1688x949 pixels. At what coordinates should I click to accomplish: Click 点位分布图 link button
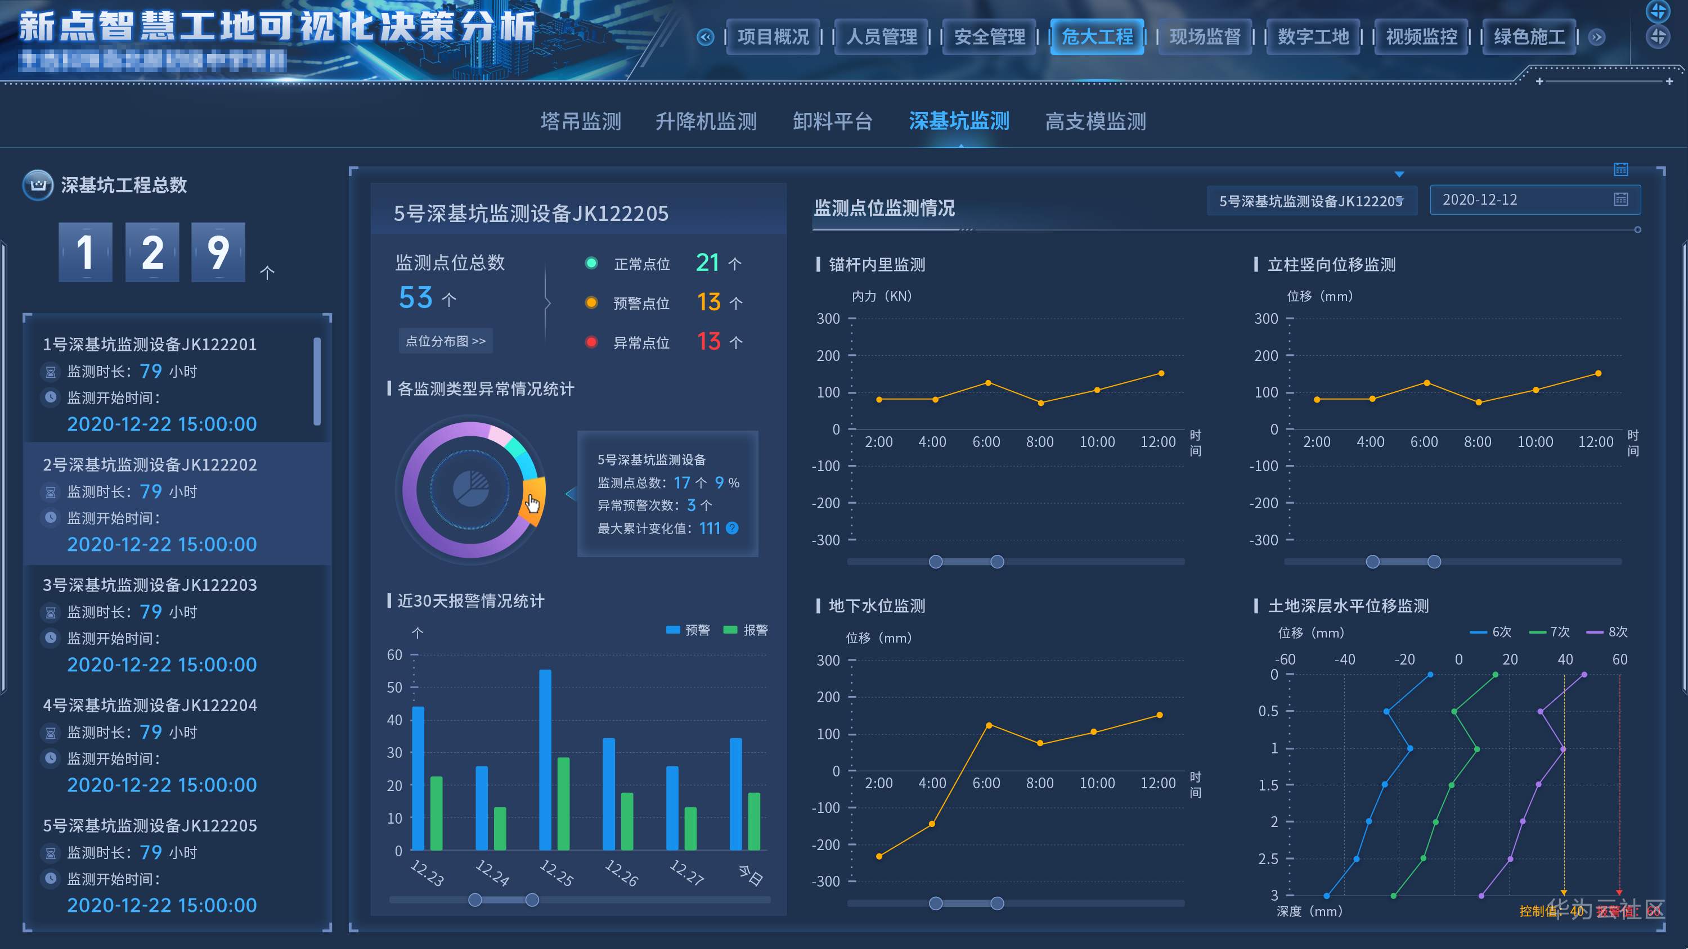(x=446, y=341)
